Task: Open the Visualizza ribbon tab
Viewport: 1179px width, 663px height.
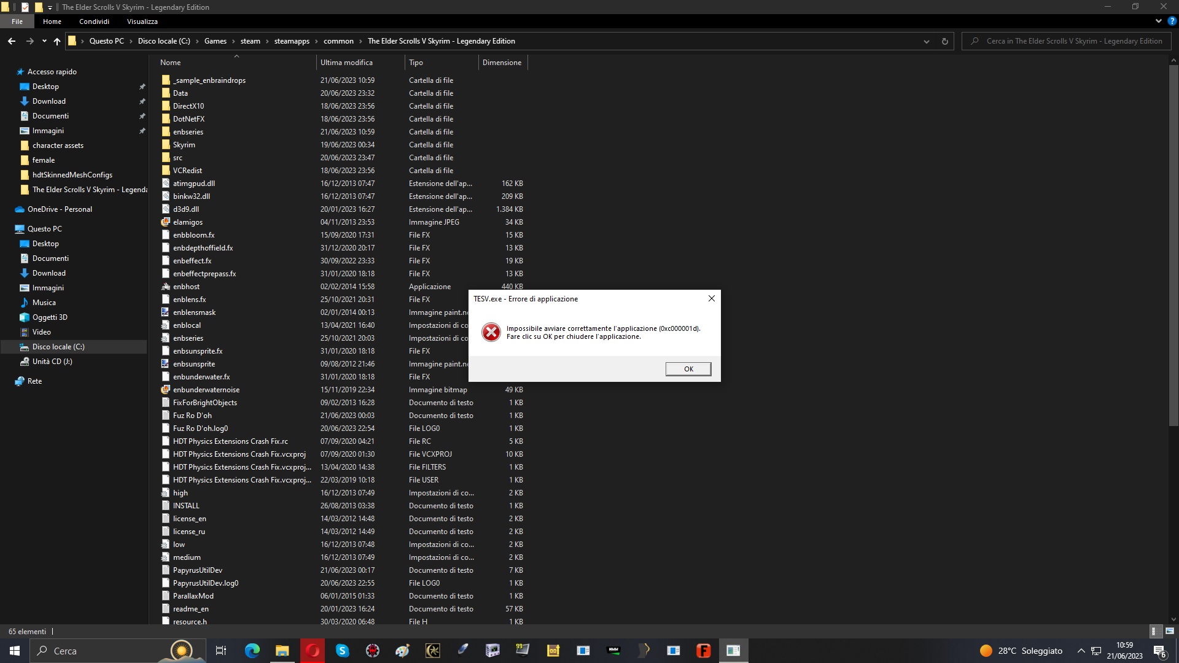Action: (142, 21)
